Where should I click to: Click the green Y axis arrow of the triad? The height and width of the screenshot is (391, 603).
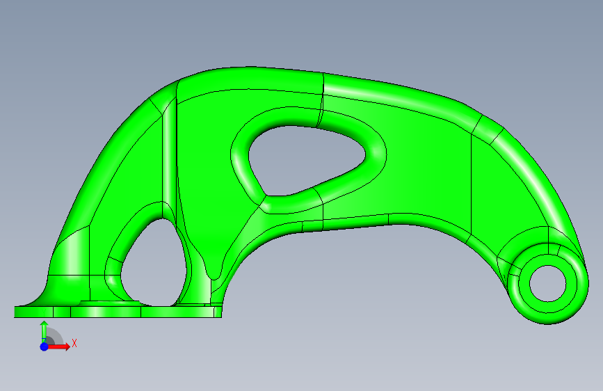(x=44, y=331)
